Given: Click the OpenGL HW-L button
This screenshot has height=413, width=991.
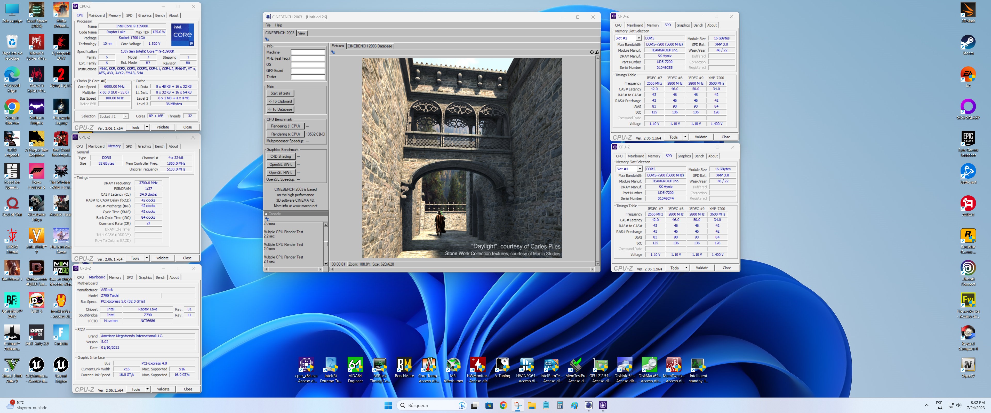Looking at the screenshot, I should click(x=281, y=173).
